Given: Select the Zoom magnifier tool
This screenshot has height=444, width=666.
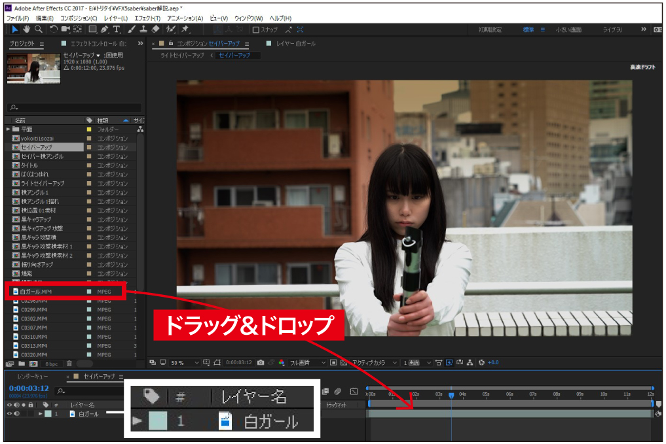Looking at the screenshot, I should click(x=38, y=29).
